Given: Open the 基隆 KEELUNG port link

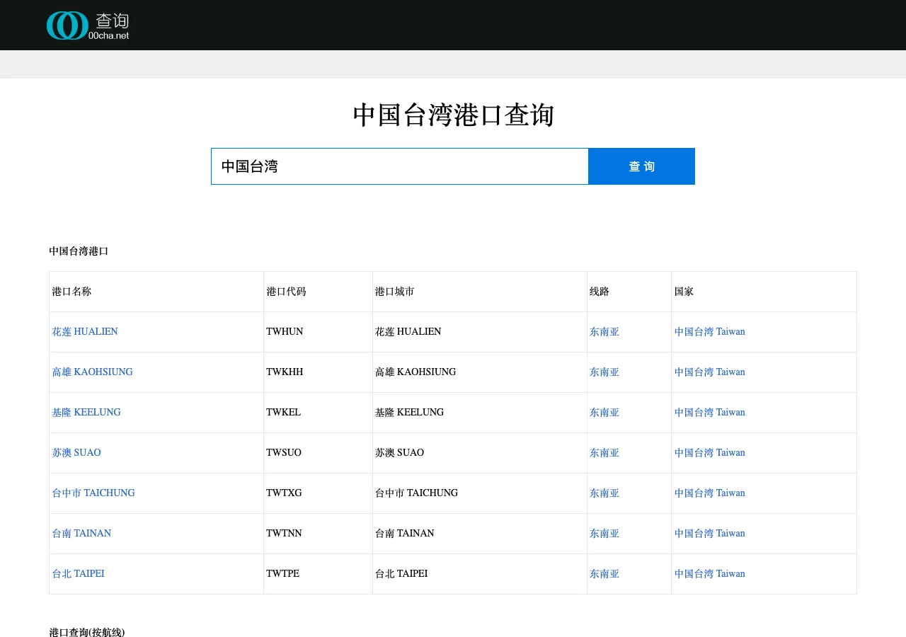Looking at the screenshot, I should tap(86, 412).
